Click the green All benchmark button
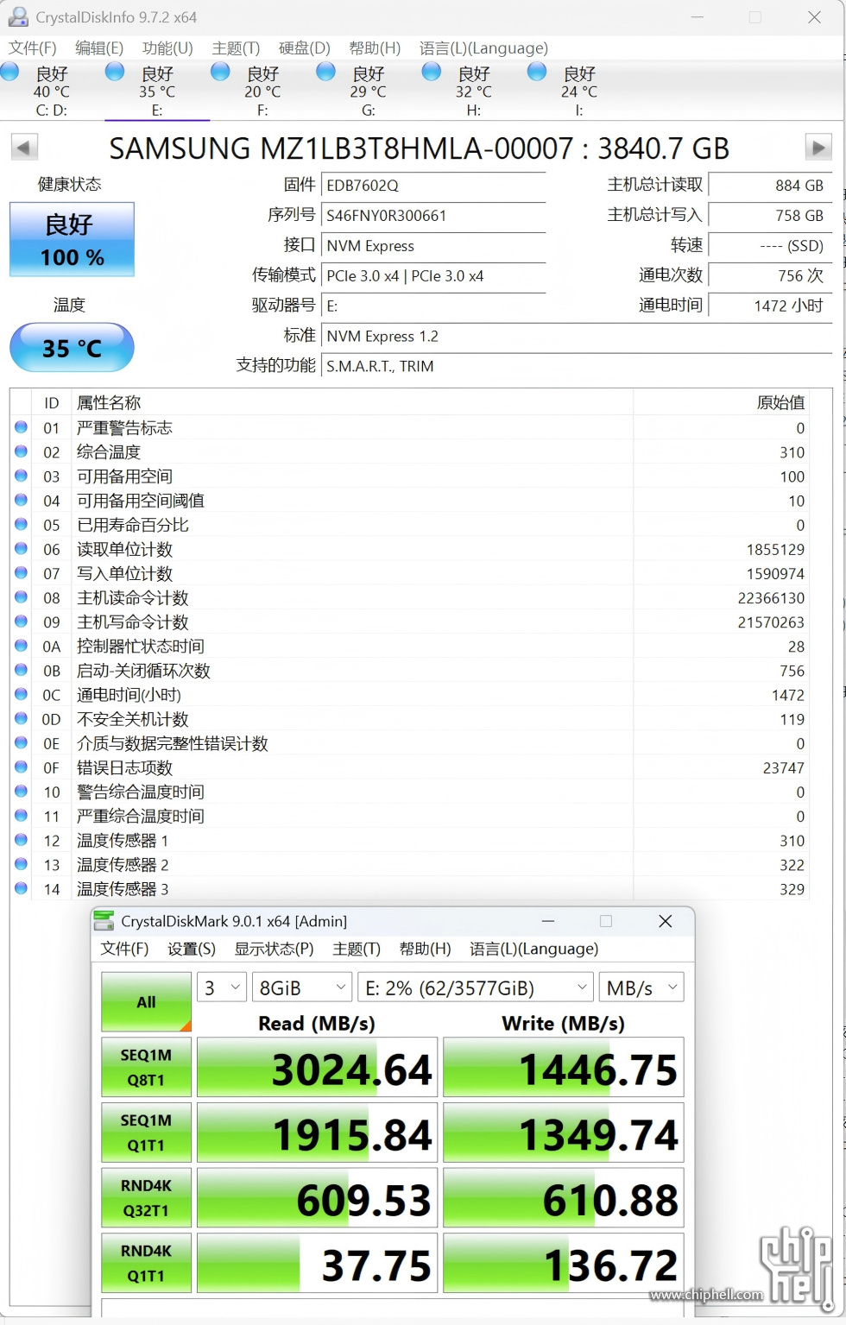 click(x=146, y=1001)
